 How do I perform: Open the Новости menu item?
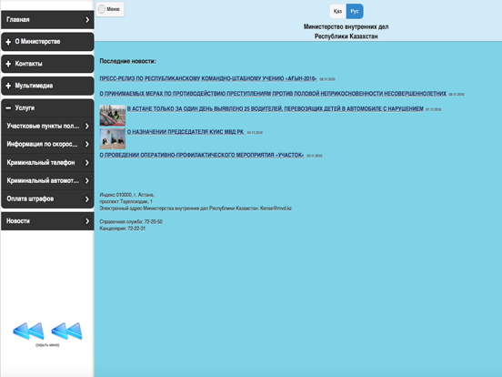point(47,221)
